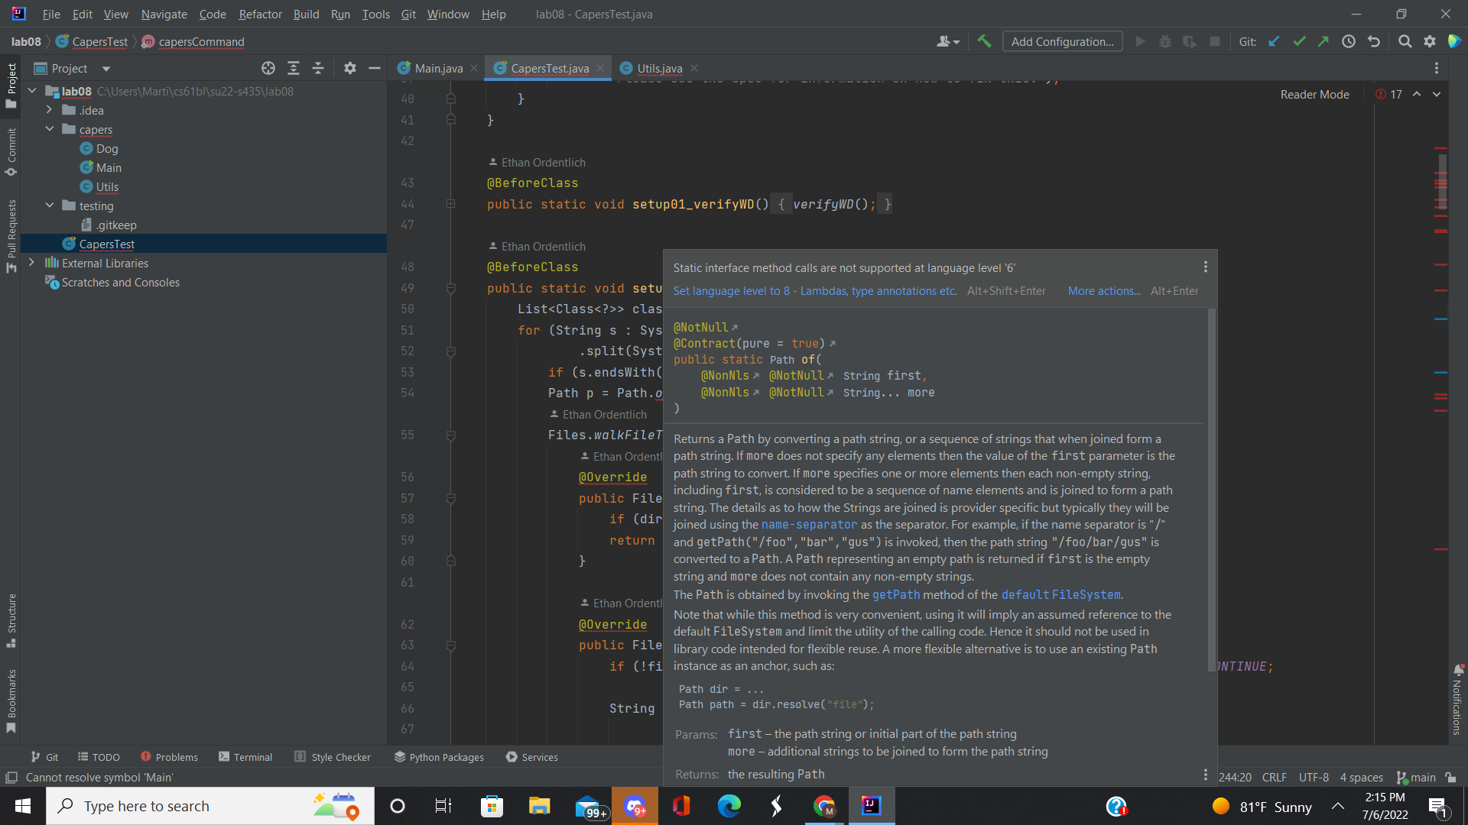Click the Git push arrow icon
The image size is (1468, 825).
1323,41
